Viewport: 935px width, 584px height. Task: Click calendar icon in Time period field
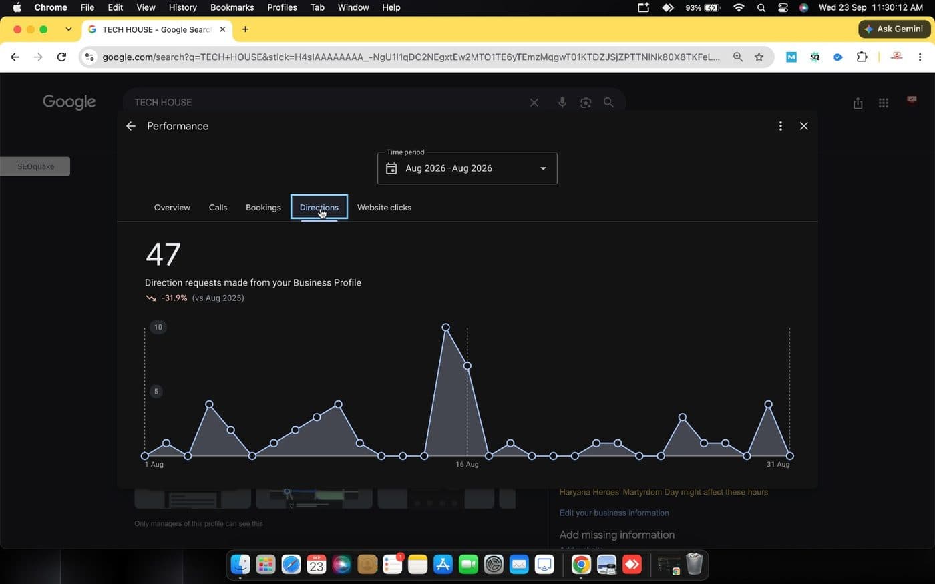pos(392,168)
